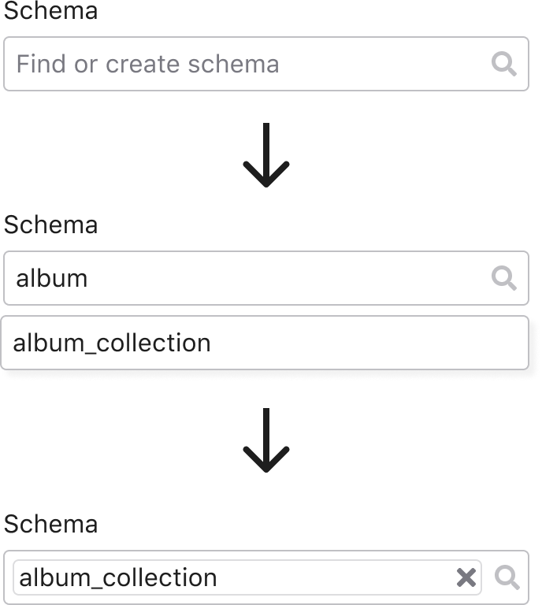The height and width of the screenshot is (605, 542).
Task: Click the topmost 'Schema' label
Action: (50, 11)
